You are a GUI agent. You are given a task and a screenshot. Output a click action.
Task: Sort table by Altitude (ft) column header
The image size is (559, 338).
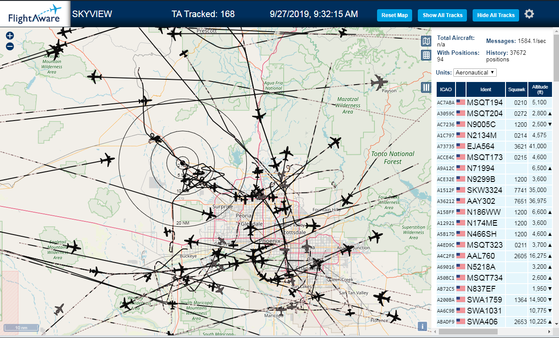coord(540,89)
